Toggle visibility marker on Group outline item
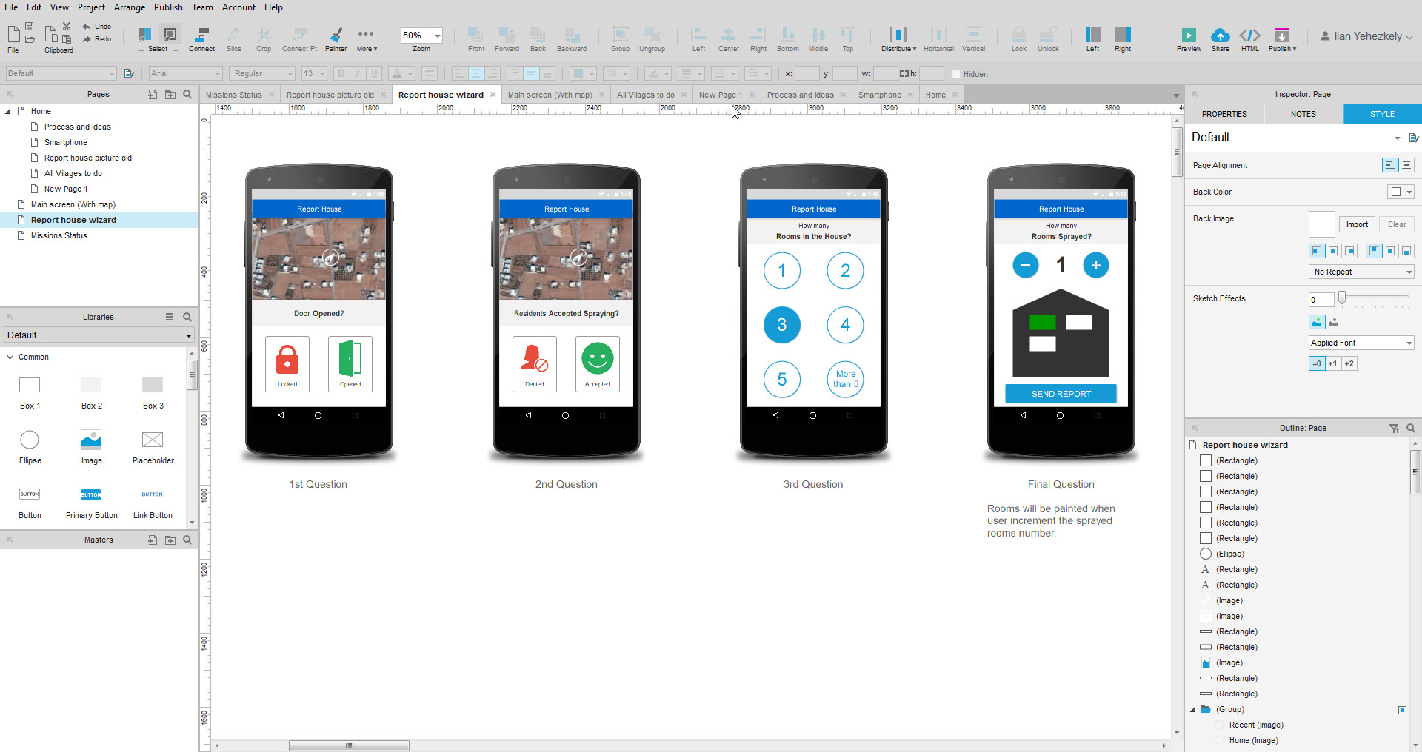 (1402, 710)
